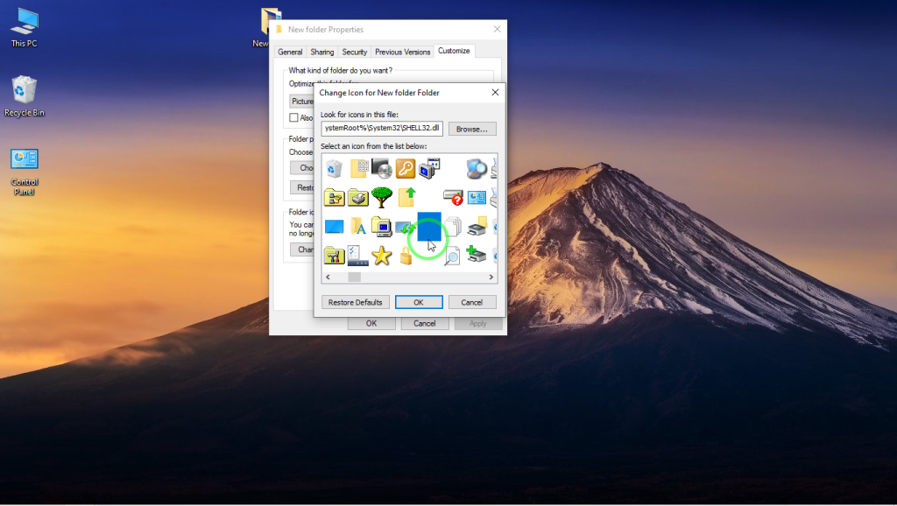
Task: Choose the CD drive disc icon
Action: 381,168
